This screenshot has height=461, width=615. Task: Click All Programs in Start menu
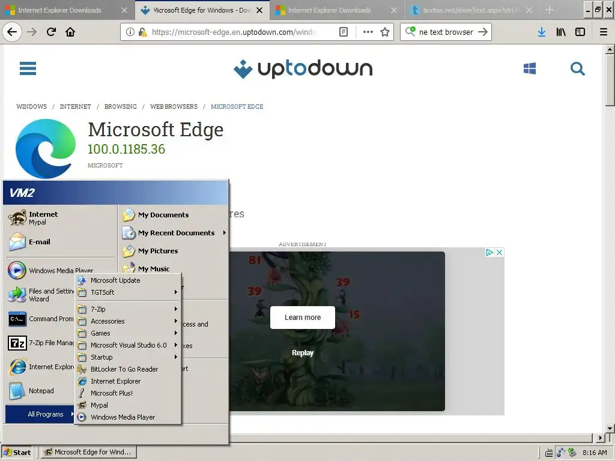pos(40,414)
